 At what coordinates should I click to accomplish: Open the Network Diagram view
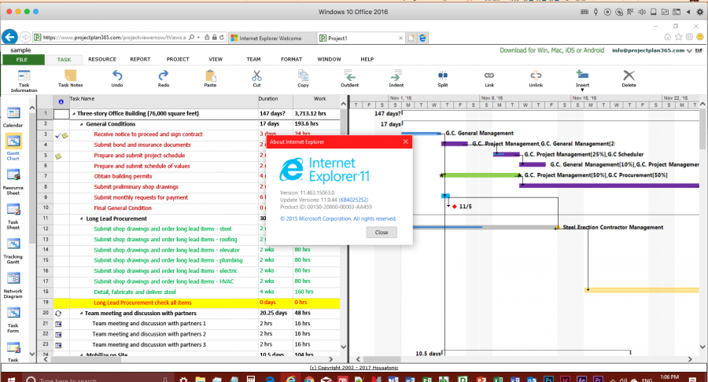point(13,286)
